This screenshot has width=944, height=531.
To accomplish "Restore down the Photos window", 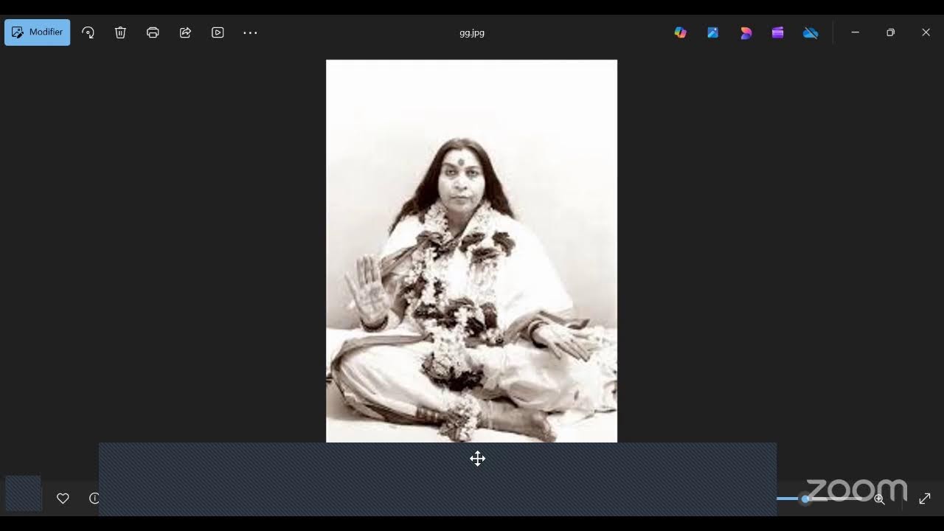I will point(890,32).
